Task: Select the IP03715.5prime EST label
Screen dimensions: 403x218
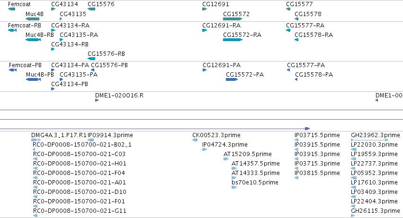Action: pyautogui.click(x=317, y=135)
